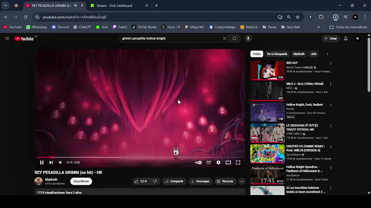Viewport: 371px width, 208px height.
Task: Select the Todos filter chip
Action: click(257, 54)
